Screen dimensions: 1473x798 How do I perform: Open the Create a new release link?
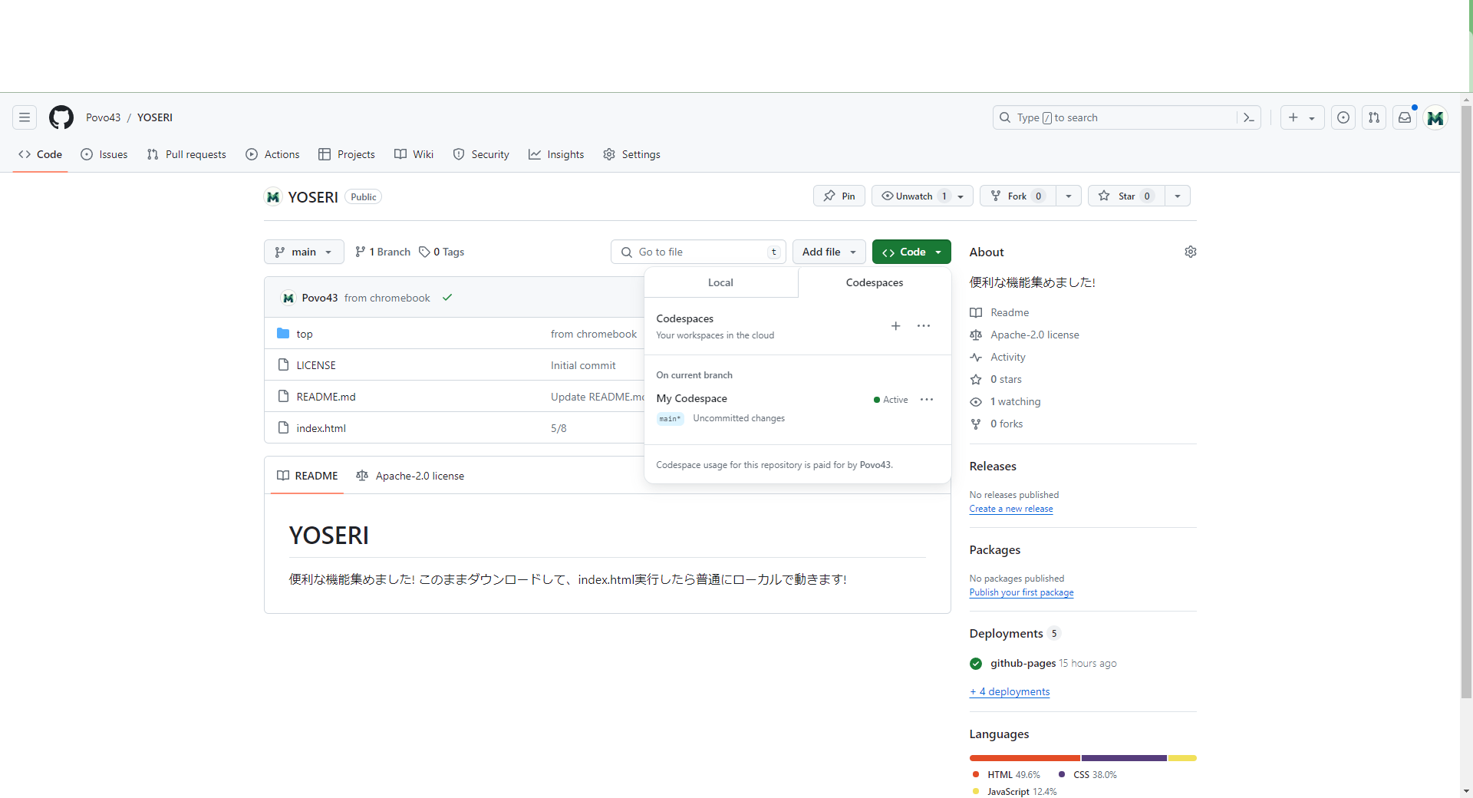pos(1010,508)
